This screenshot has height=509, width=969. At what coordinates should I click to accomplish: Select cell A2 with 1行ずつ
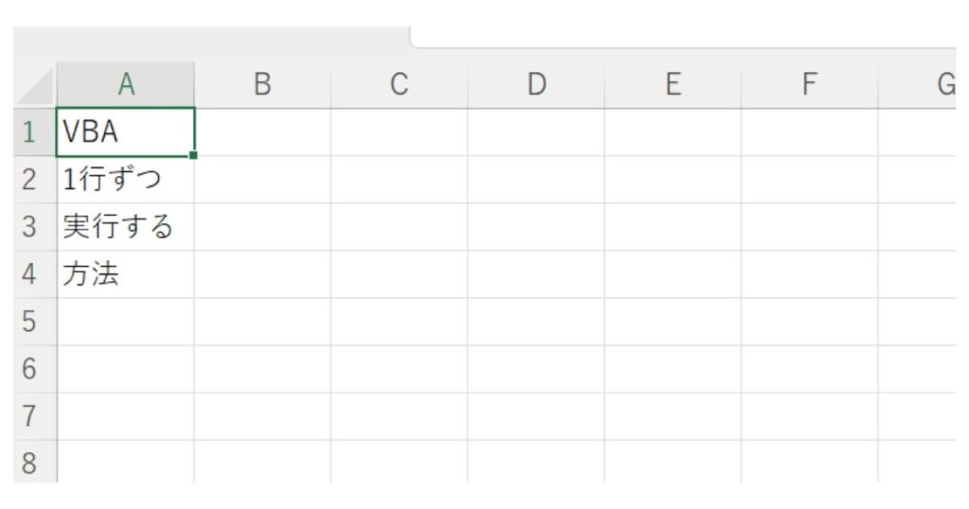click(125, 180)
